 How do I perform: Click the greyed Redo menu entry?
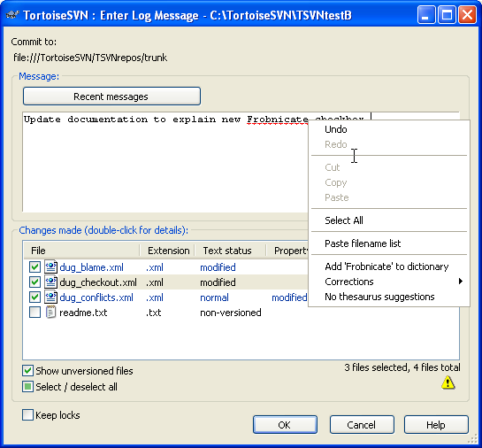point(389,144)
